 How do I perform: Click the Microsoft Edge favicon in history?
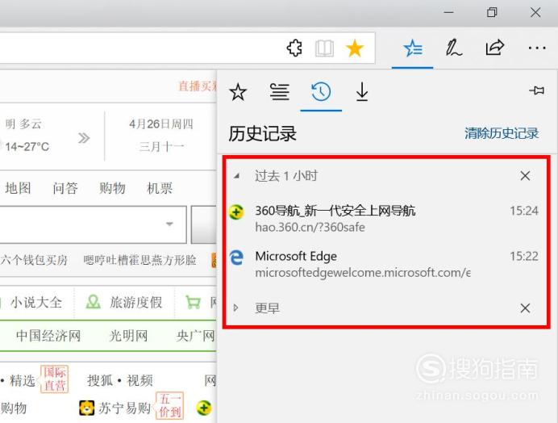coord(236,258)
